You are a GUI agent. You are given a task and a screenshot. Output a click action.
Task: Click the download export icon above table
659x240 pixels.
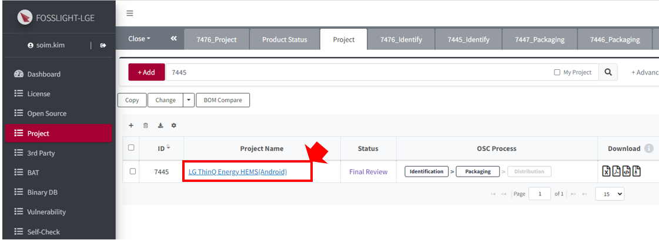click(x=160, y=126)
